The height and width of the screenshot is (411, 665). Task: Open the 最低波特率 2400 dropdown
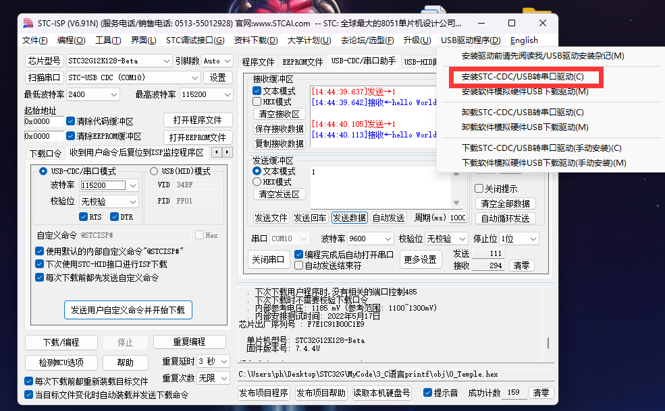click(114, 94)
